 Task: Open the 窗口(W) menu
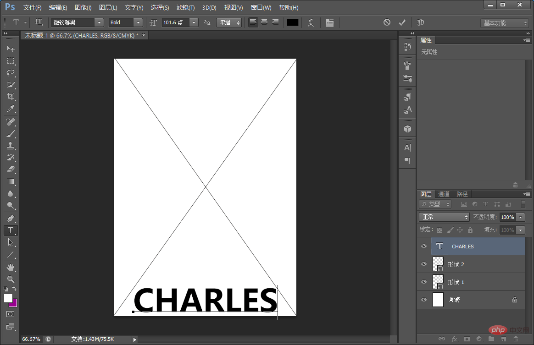[261, 7]
